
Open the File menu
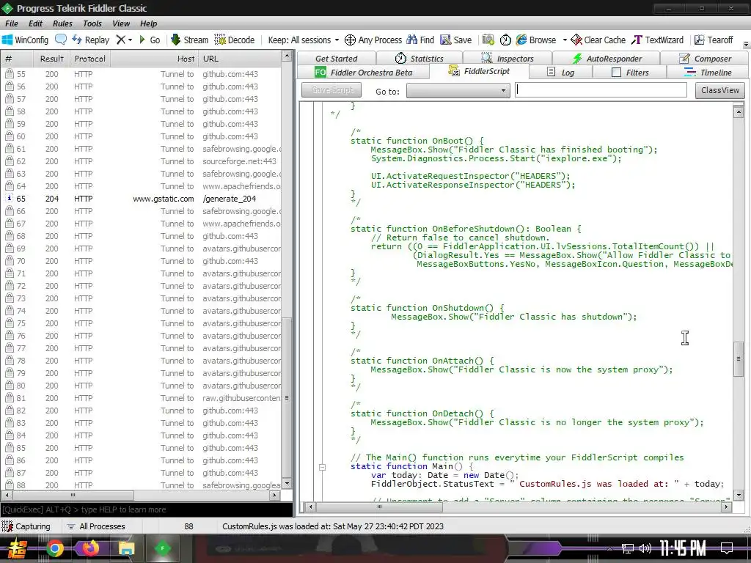tap(12, 23)
